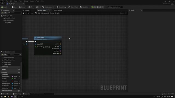Viewport: 175px width, 98px height.
Task: Click the graph overview icon beside BP_Weapon
Action: pyautogui.click(x=36, y=13)
